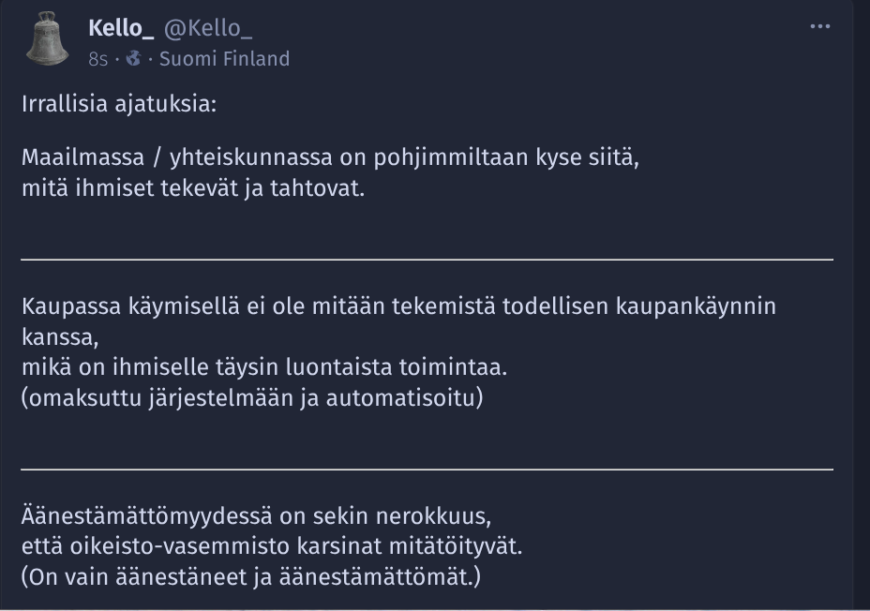Viewport: 870px width, 611px height.
Task: Click the "(On vain äänestäneet ja äänestämättömät.)" line
Action: point(251,575)
